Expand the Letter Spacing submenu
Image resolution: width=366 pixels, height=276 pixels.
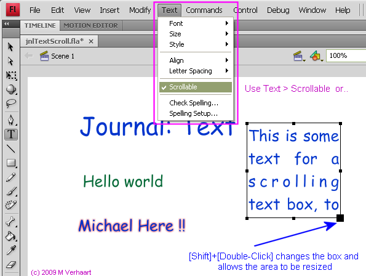196,71
